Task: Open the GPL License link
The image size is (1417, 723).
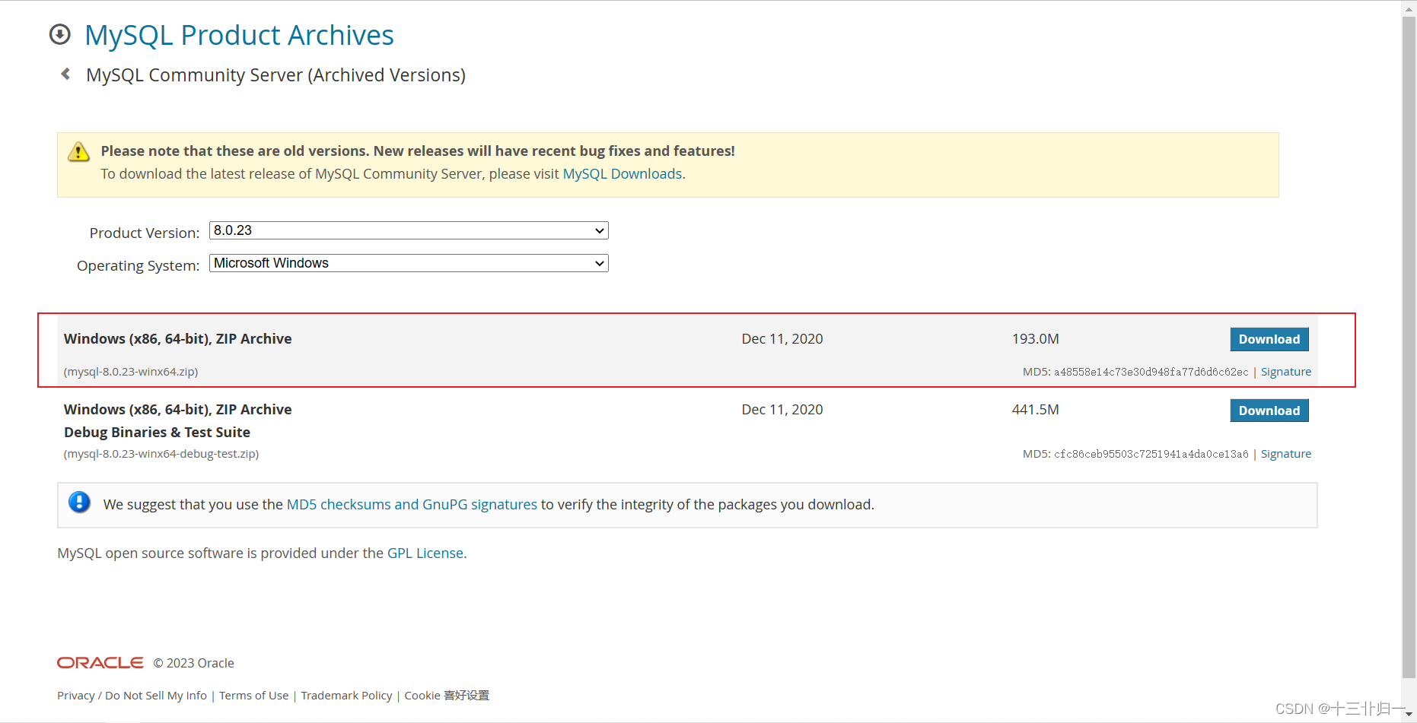Action: pos(425,553)
